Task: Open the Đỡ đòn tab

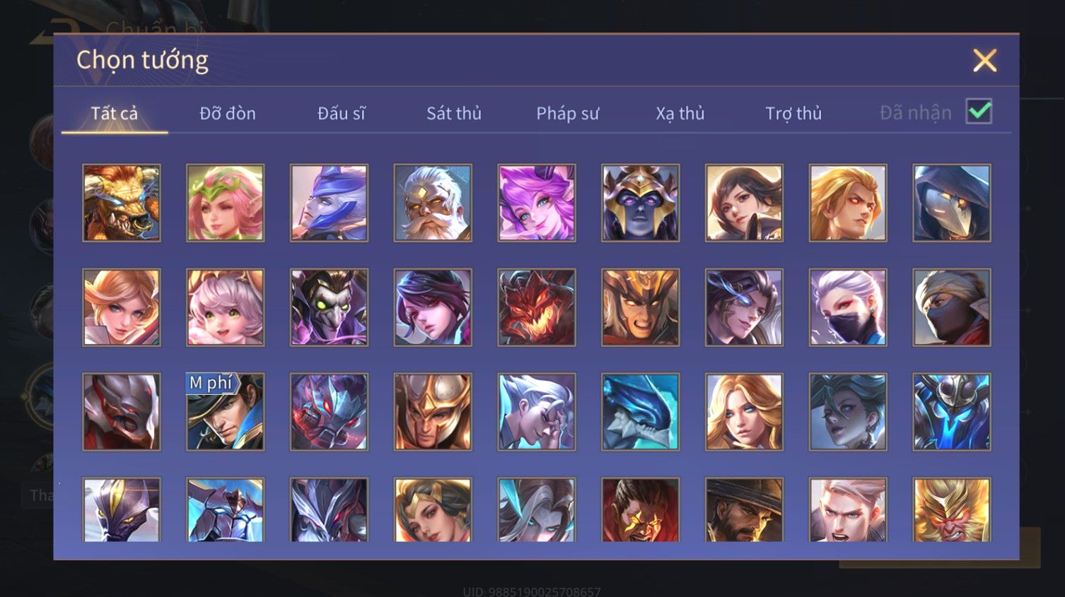Action: [228, 113]
